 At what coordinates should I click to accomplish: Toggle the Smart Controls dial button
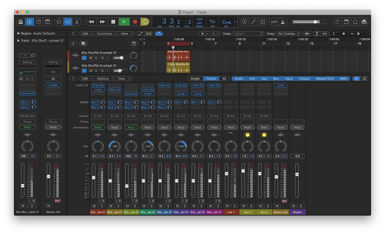(59, 21)
